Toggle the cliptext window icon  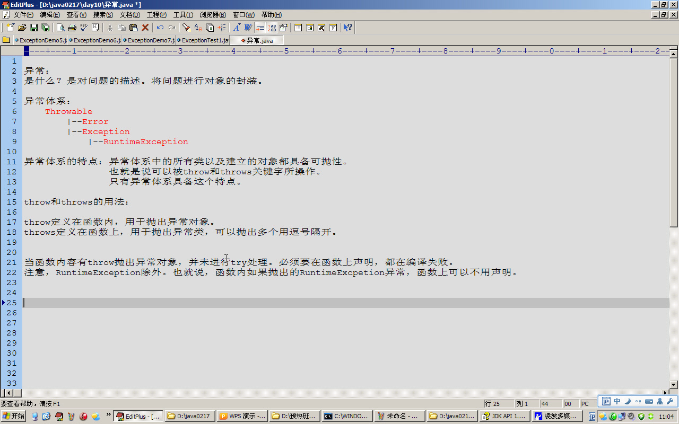coord(298,28)
